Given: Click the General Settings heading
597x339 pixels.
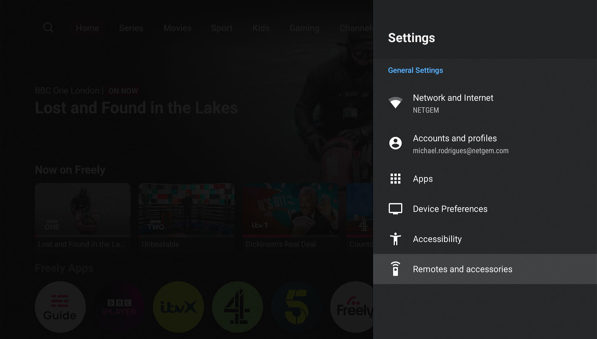Looking at the screenshot, I should click(x=415, y=70).
